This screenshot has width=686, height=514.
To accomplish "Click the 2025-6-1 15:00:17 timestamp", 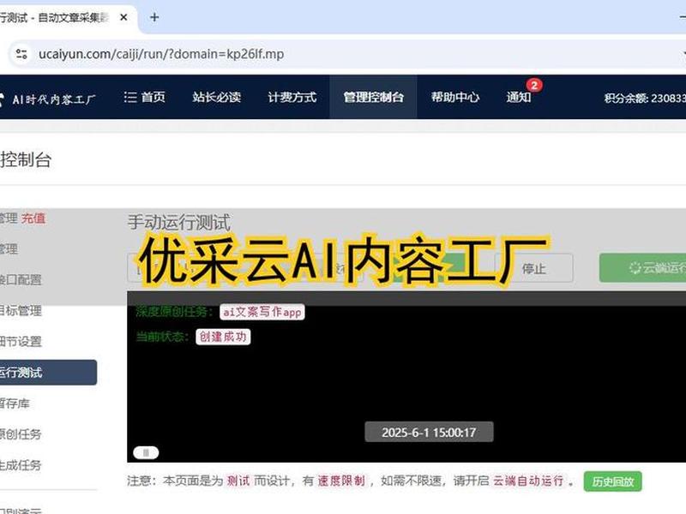I will tap(429, 433).
